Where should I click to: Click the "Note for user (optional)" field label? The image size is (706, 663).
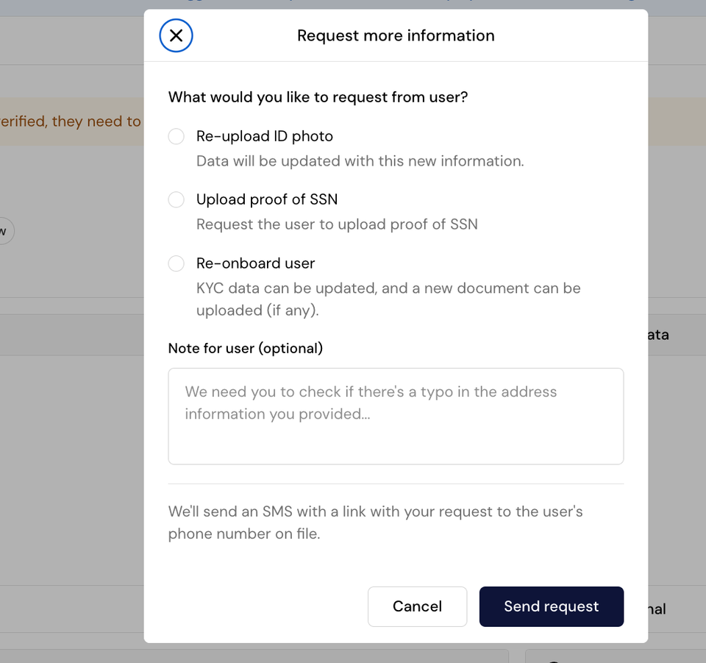click(245, 348)
